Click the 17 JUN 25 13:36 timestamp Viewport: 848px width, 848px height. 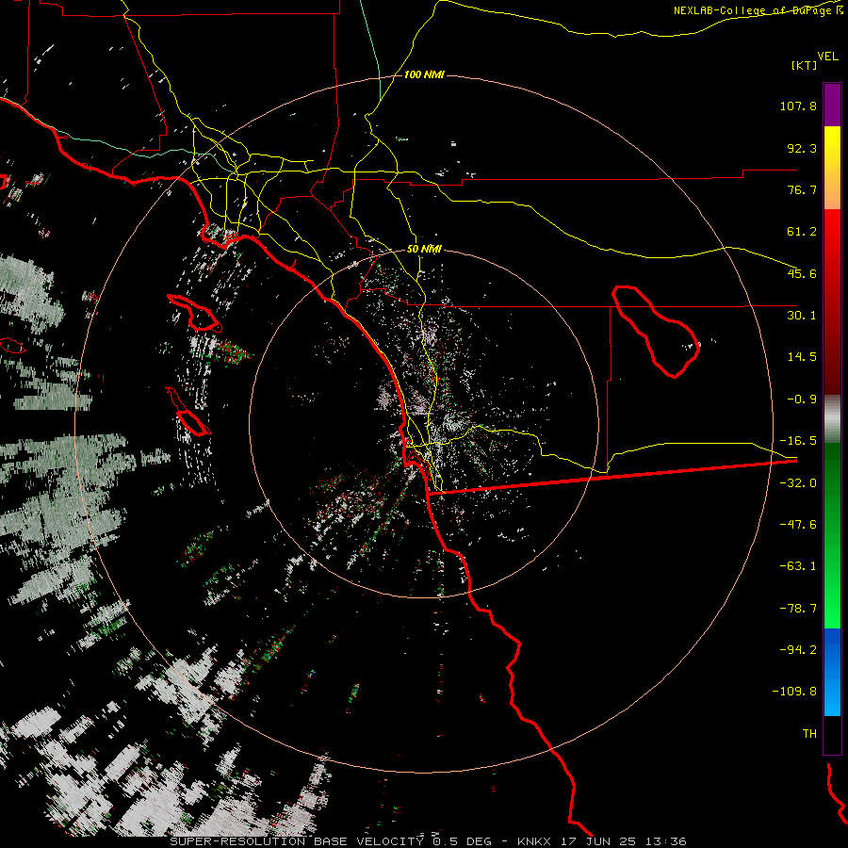point(625,841)
